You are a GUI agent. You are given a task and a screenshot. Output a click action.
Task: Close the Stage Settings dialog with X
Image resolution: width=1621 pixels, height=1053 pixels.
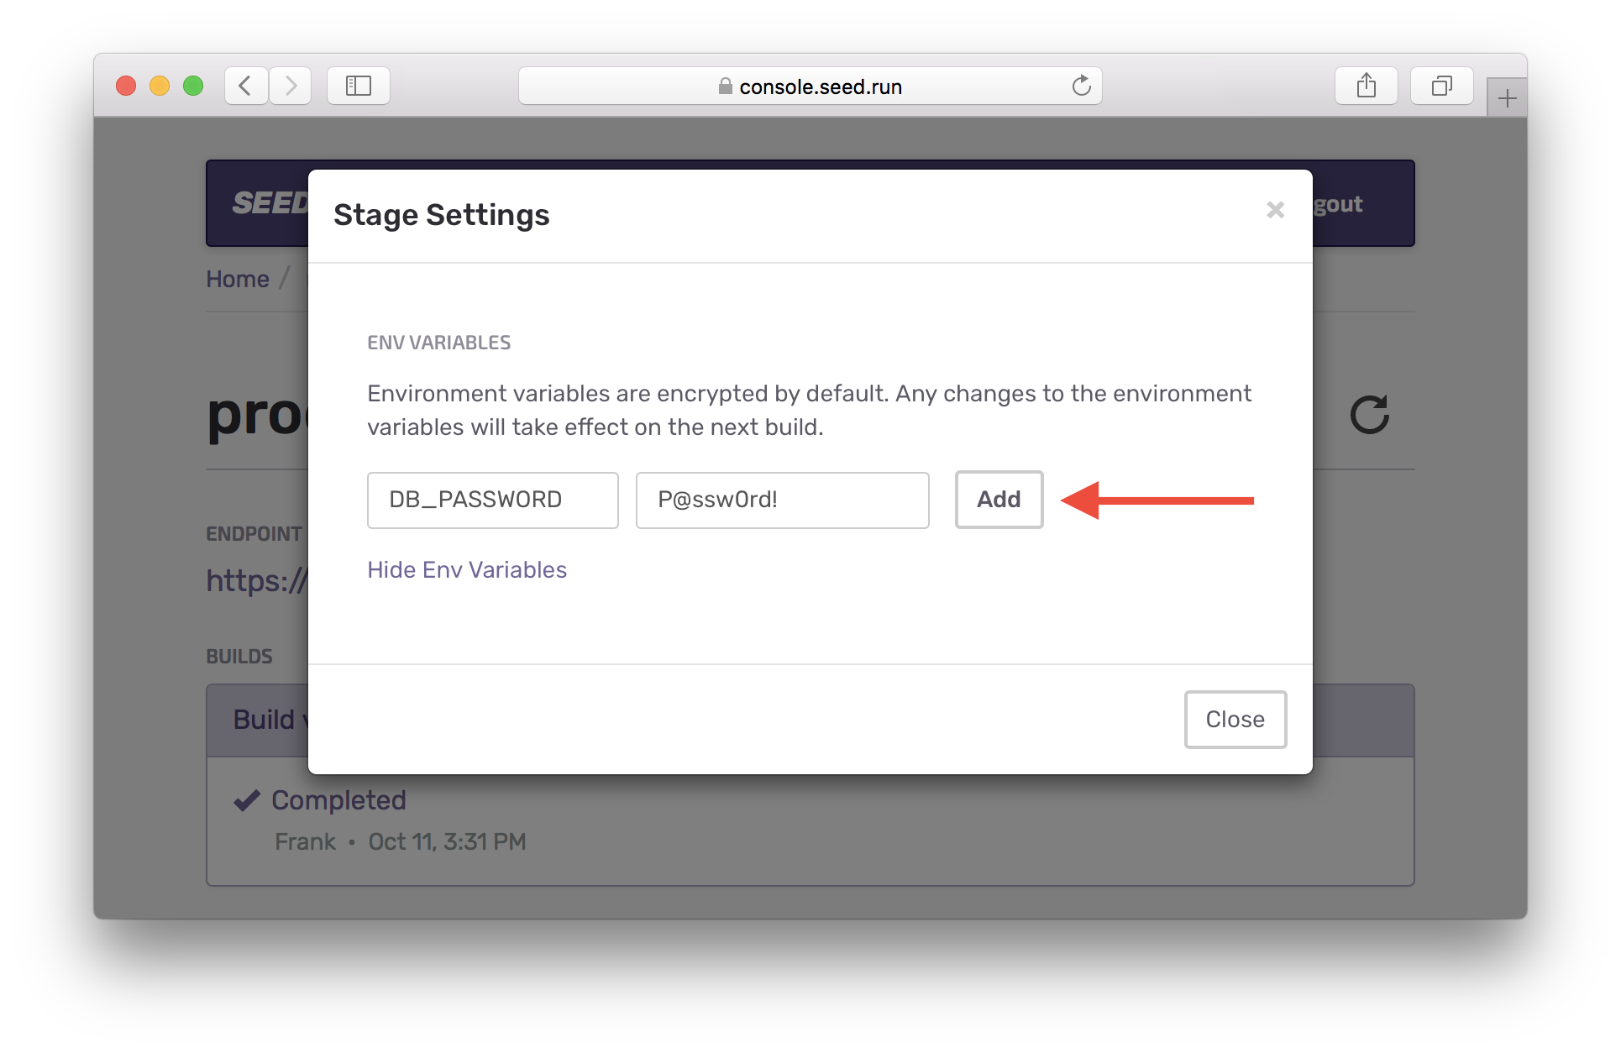point(1275,210)
